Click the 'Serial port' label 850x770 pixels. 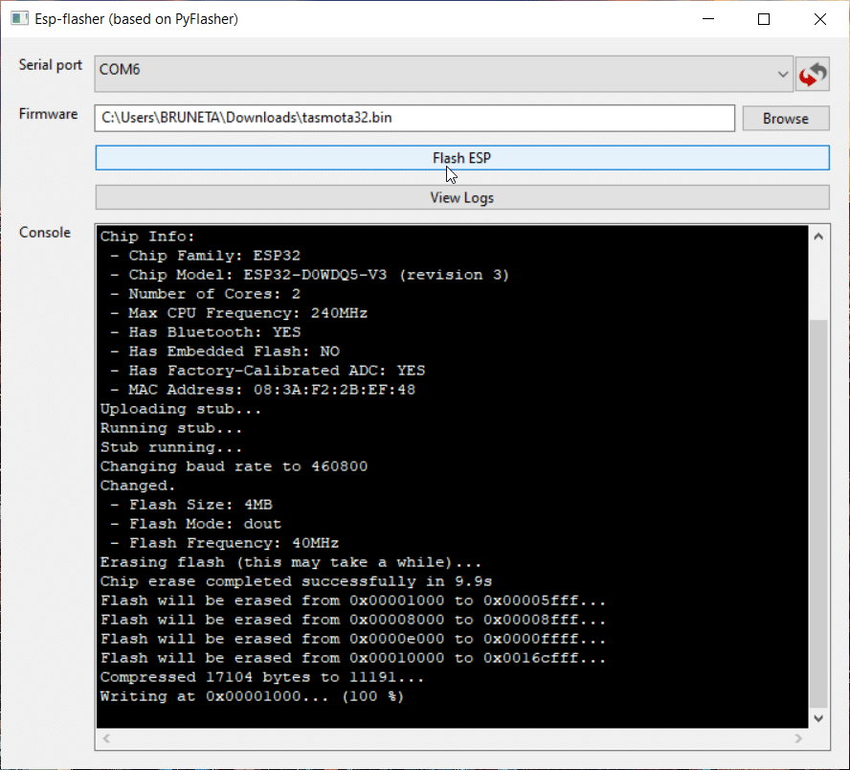[x=51, y=65]
